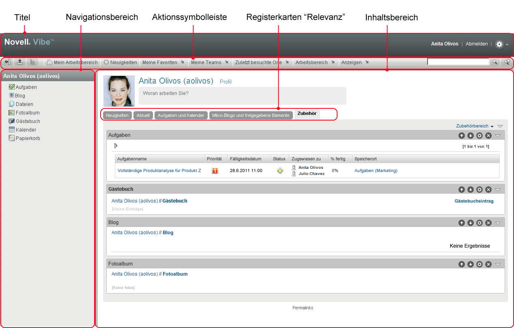Click the Anita Olivos name in the header
514x328 pixels.
coord(445,44)
